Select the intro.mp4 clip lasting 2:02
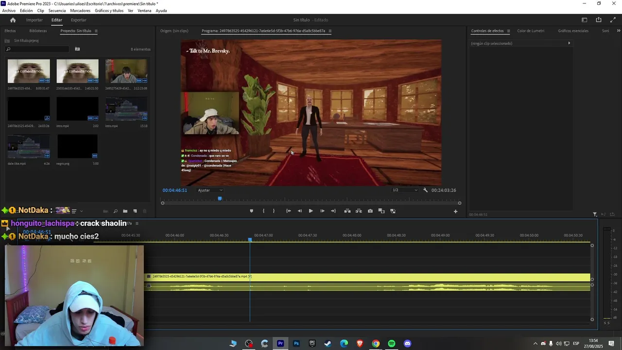This screenshot has width=622, height=350. point(77,109)
